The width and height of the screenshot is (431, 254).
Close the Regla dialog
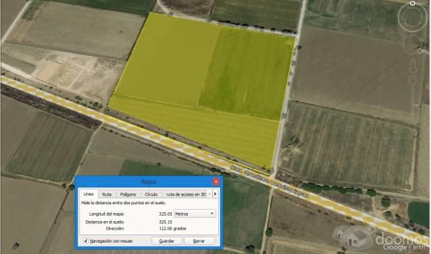tap(216, 181)
